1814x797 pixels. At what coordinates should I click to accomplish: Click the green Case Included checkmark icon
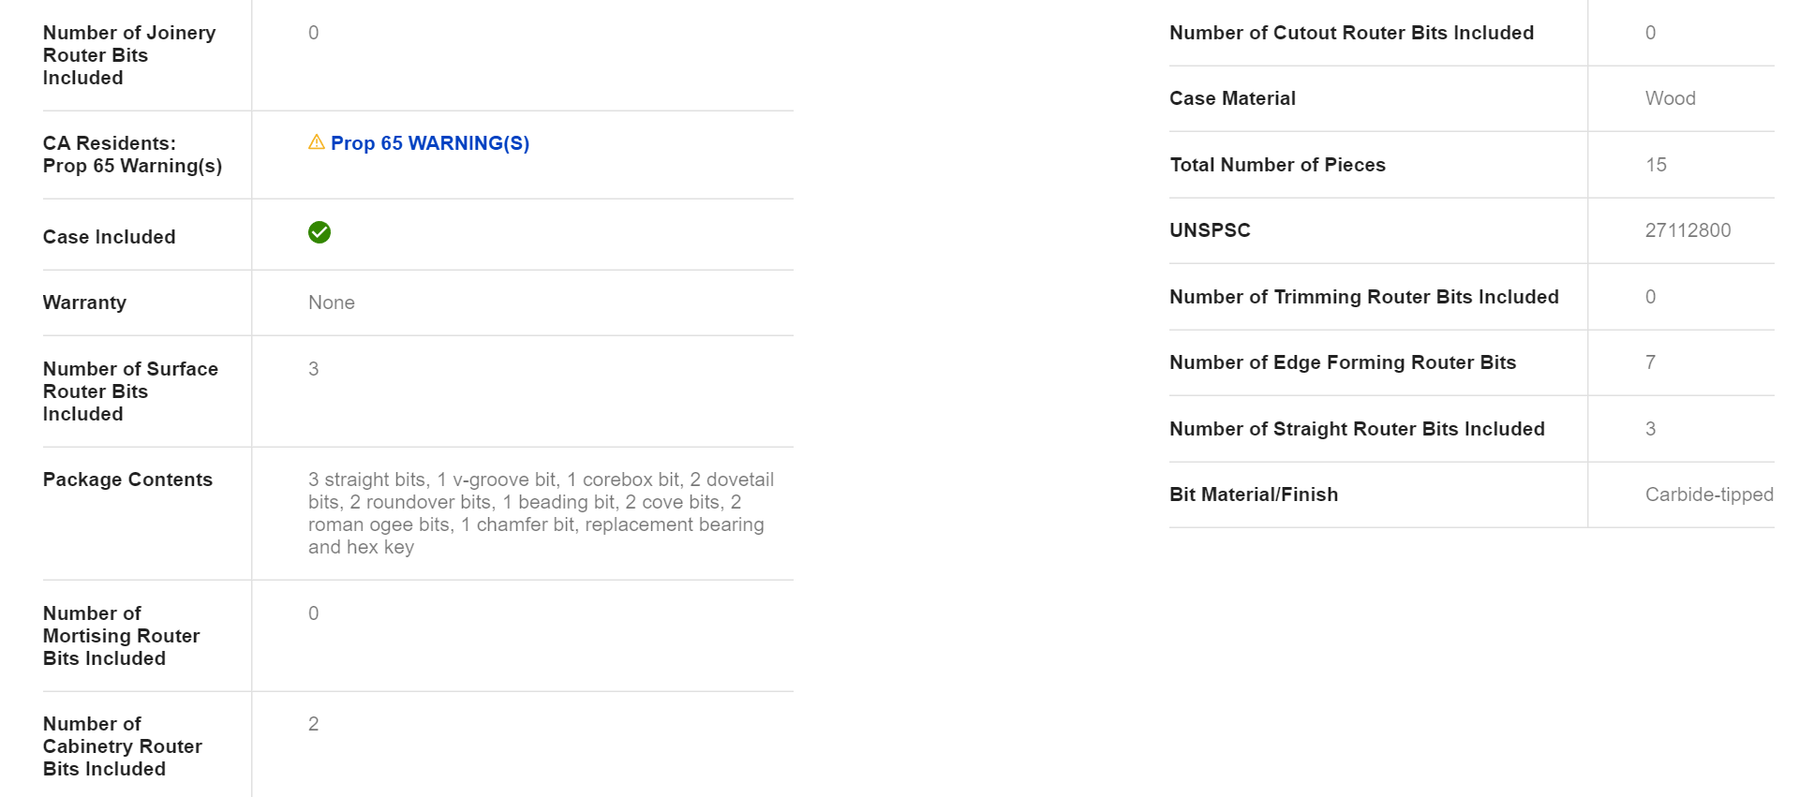320,232
